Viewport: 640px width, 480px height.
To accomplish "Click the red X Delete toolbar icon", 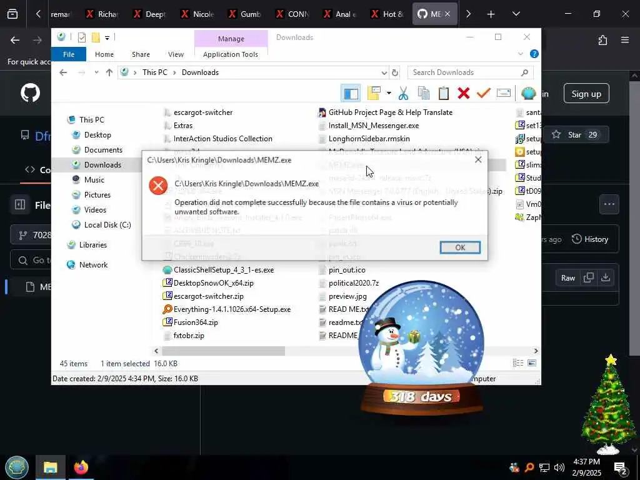I will point(463,94).
